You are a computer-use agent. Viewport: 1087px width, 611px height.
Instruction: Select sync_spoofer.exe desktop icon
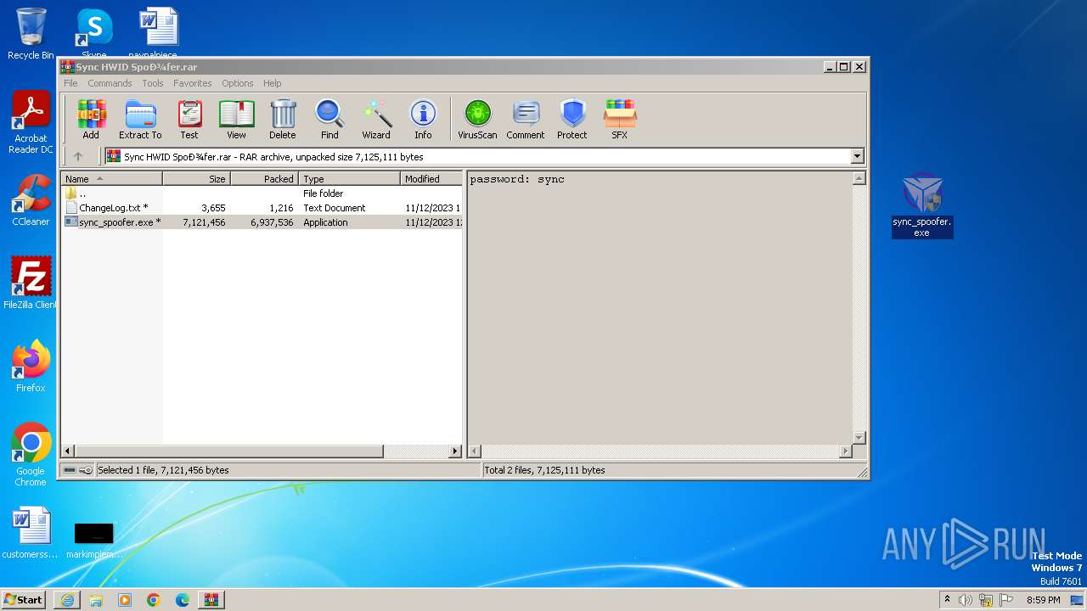click(x=922, y=205)
